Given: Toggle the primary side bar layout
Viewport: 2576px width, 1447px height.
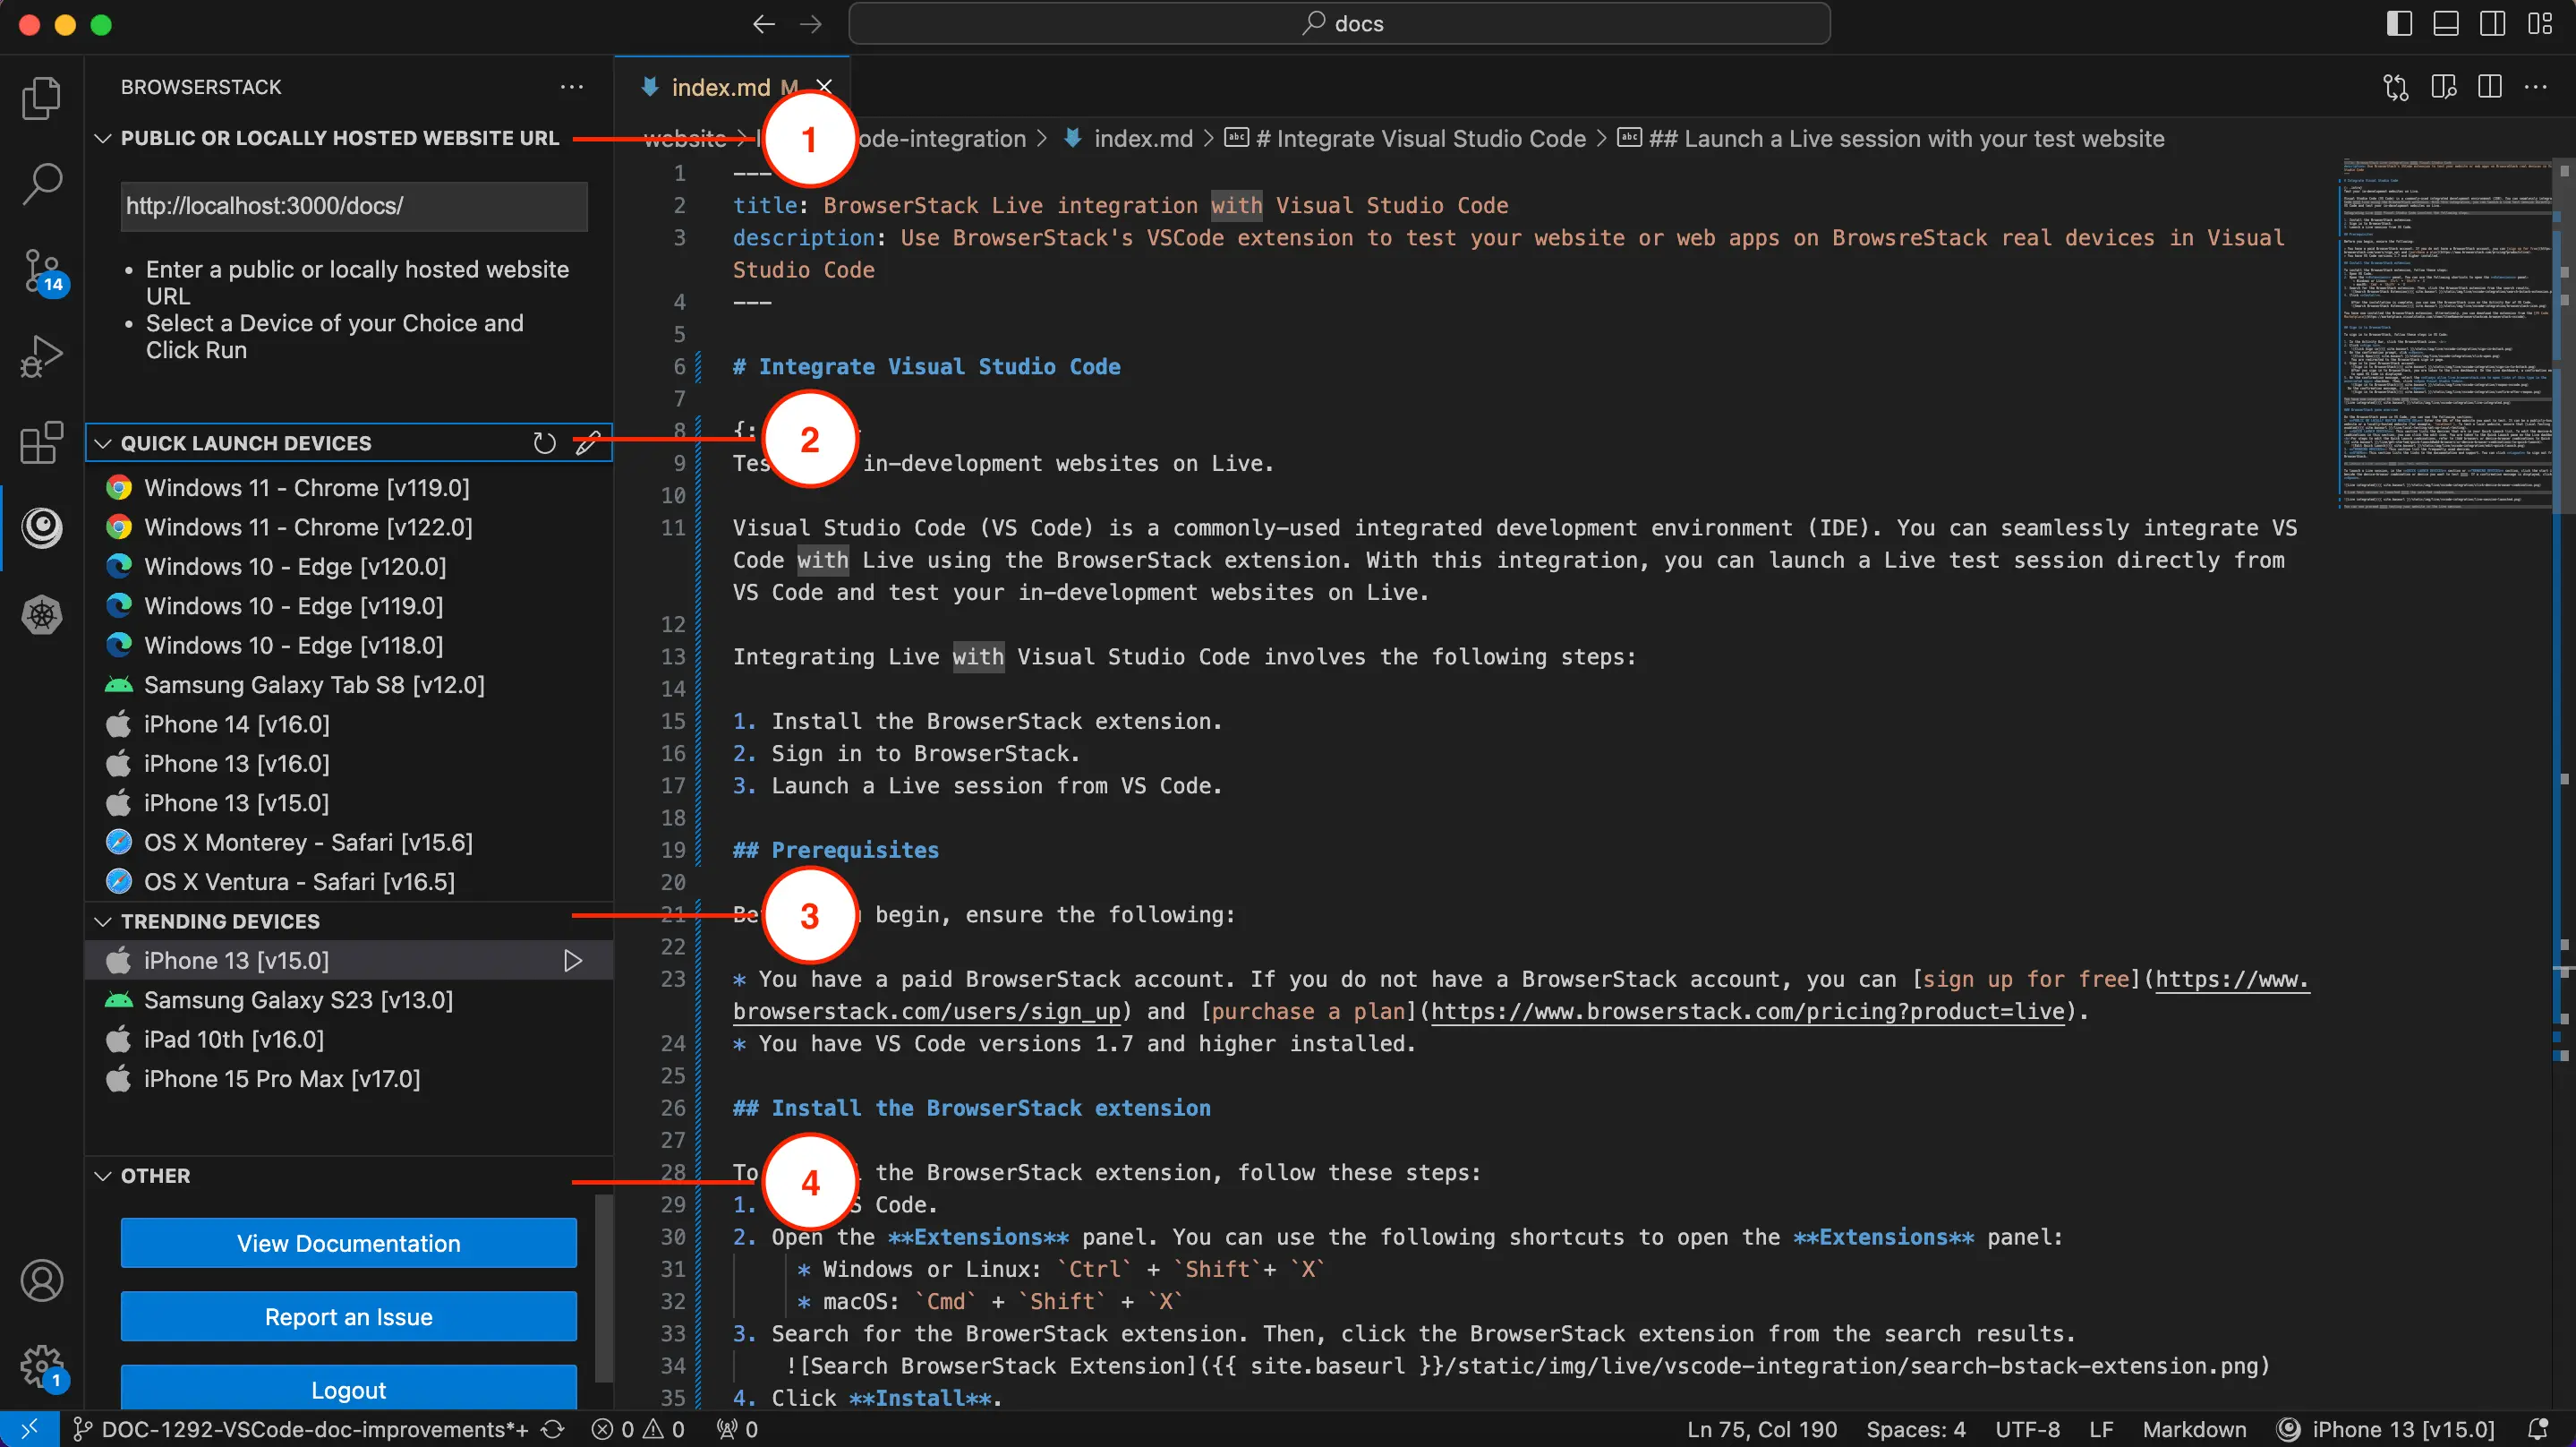Looking at the screenshot, I should (2399, 24).
